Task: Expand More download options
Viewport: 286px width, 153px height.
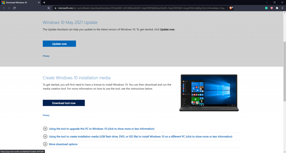Action: [63, 144]
